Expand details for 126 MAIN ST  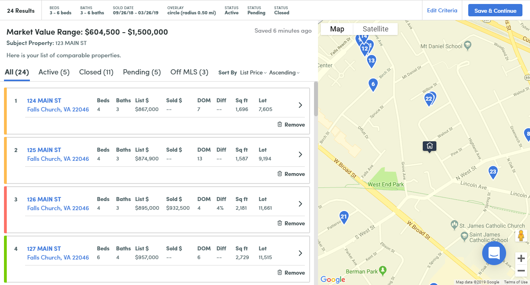[x=300, y=204]
